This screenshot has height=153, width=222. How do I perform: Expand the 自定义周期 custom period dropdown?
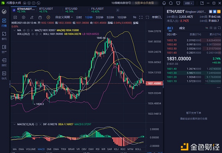(64, 17)
